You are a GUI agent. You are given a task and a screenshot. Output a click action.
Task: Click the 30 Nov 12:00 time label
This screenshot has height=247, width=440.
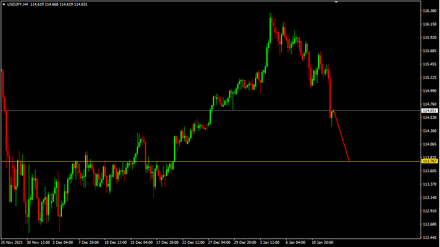[x=38, y=243]
